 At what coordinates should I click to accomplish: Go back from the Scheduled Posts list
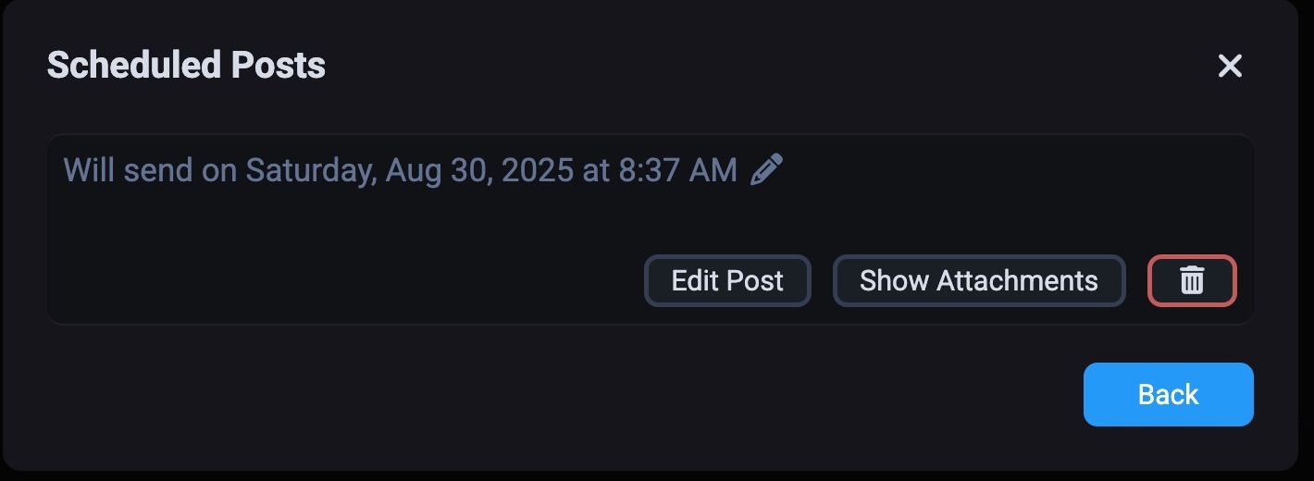pos(1168,394)
